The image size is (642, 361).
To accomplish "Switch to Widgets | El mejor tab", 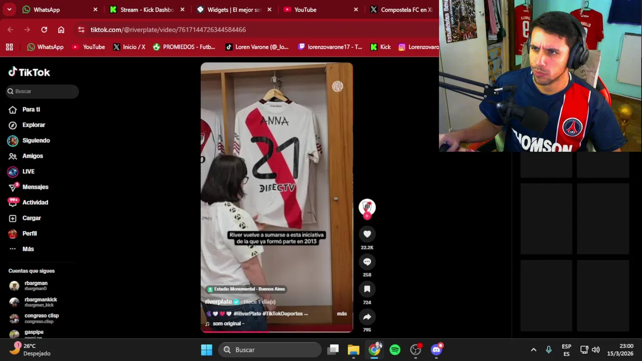I will click(x=234, y=10).
